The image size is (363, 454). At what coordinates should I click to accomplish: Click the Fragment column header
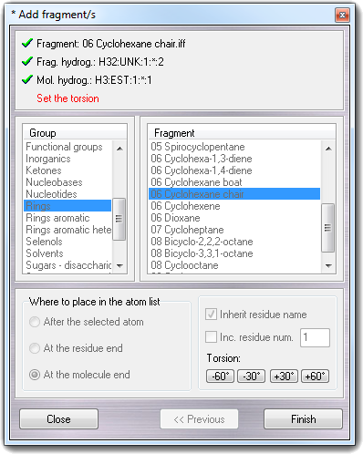[x=242, y=133]
